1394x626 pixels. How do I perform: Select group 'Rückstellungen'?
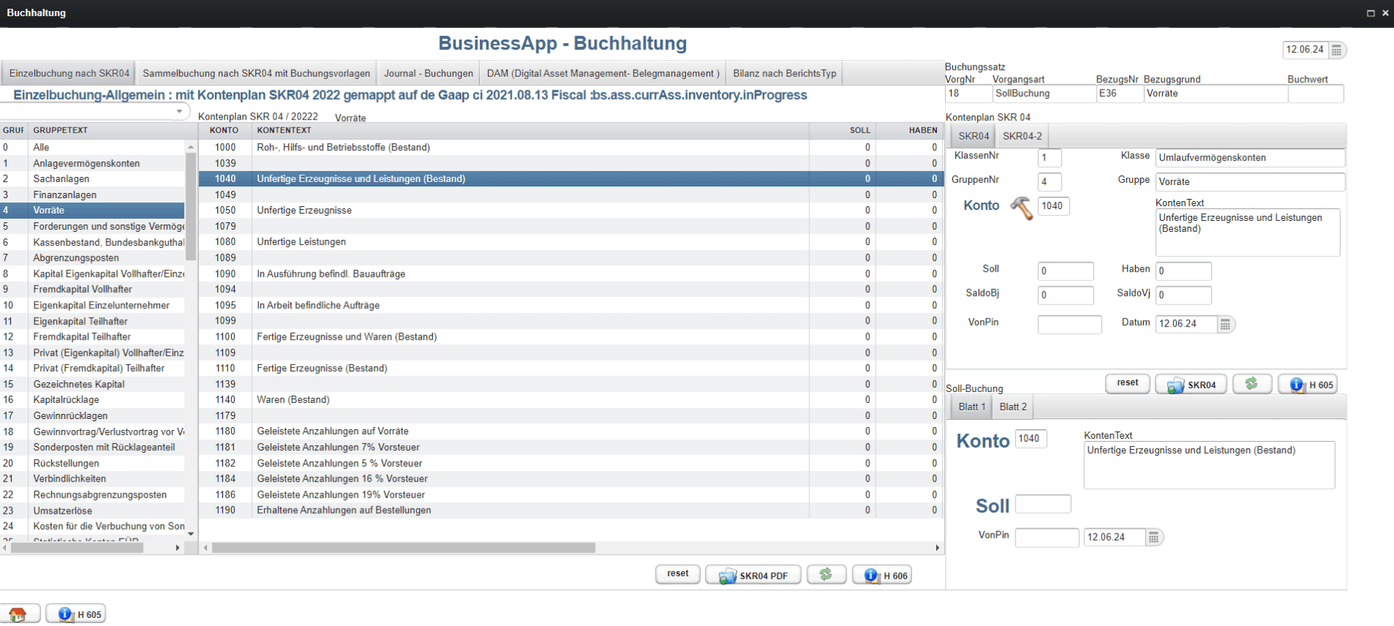(x=92, y=464)
